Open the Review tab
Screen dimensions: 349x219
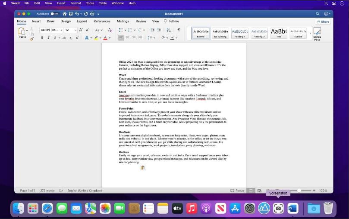pyautogui.click(x=141, y=22)
